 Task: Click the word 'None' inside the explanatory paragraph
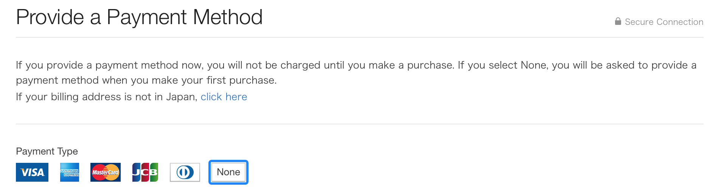pyautogui.click(x=534, y=65)
